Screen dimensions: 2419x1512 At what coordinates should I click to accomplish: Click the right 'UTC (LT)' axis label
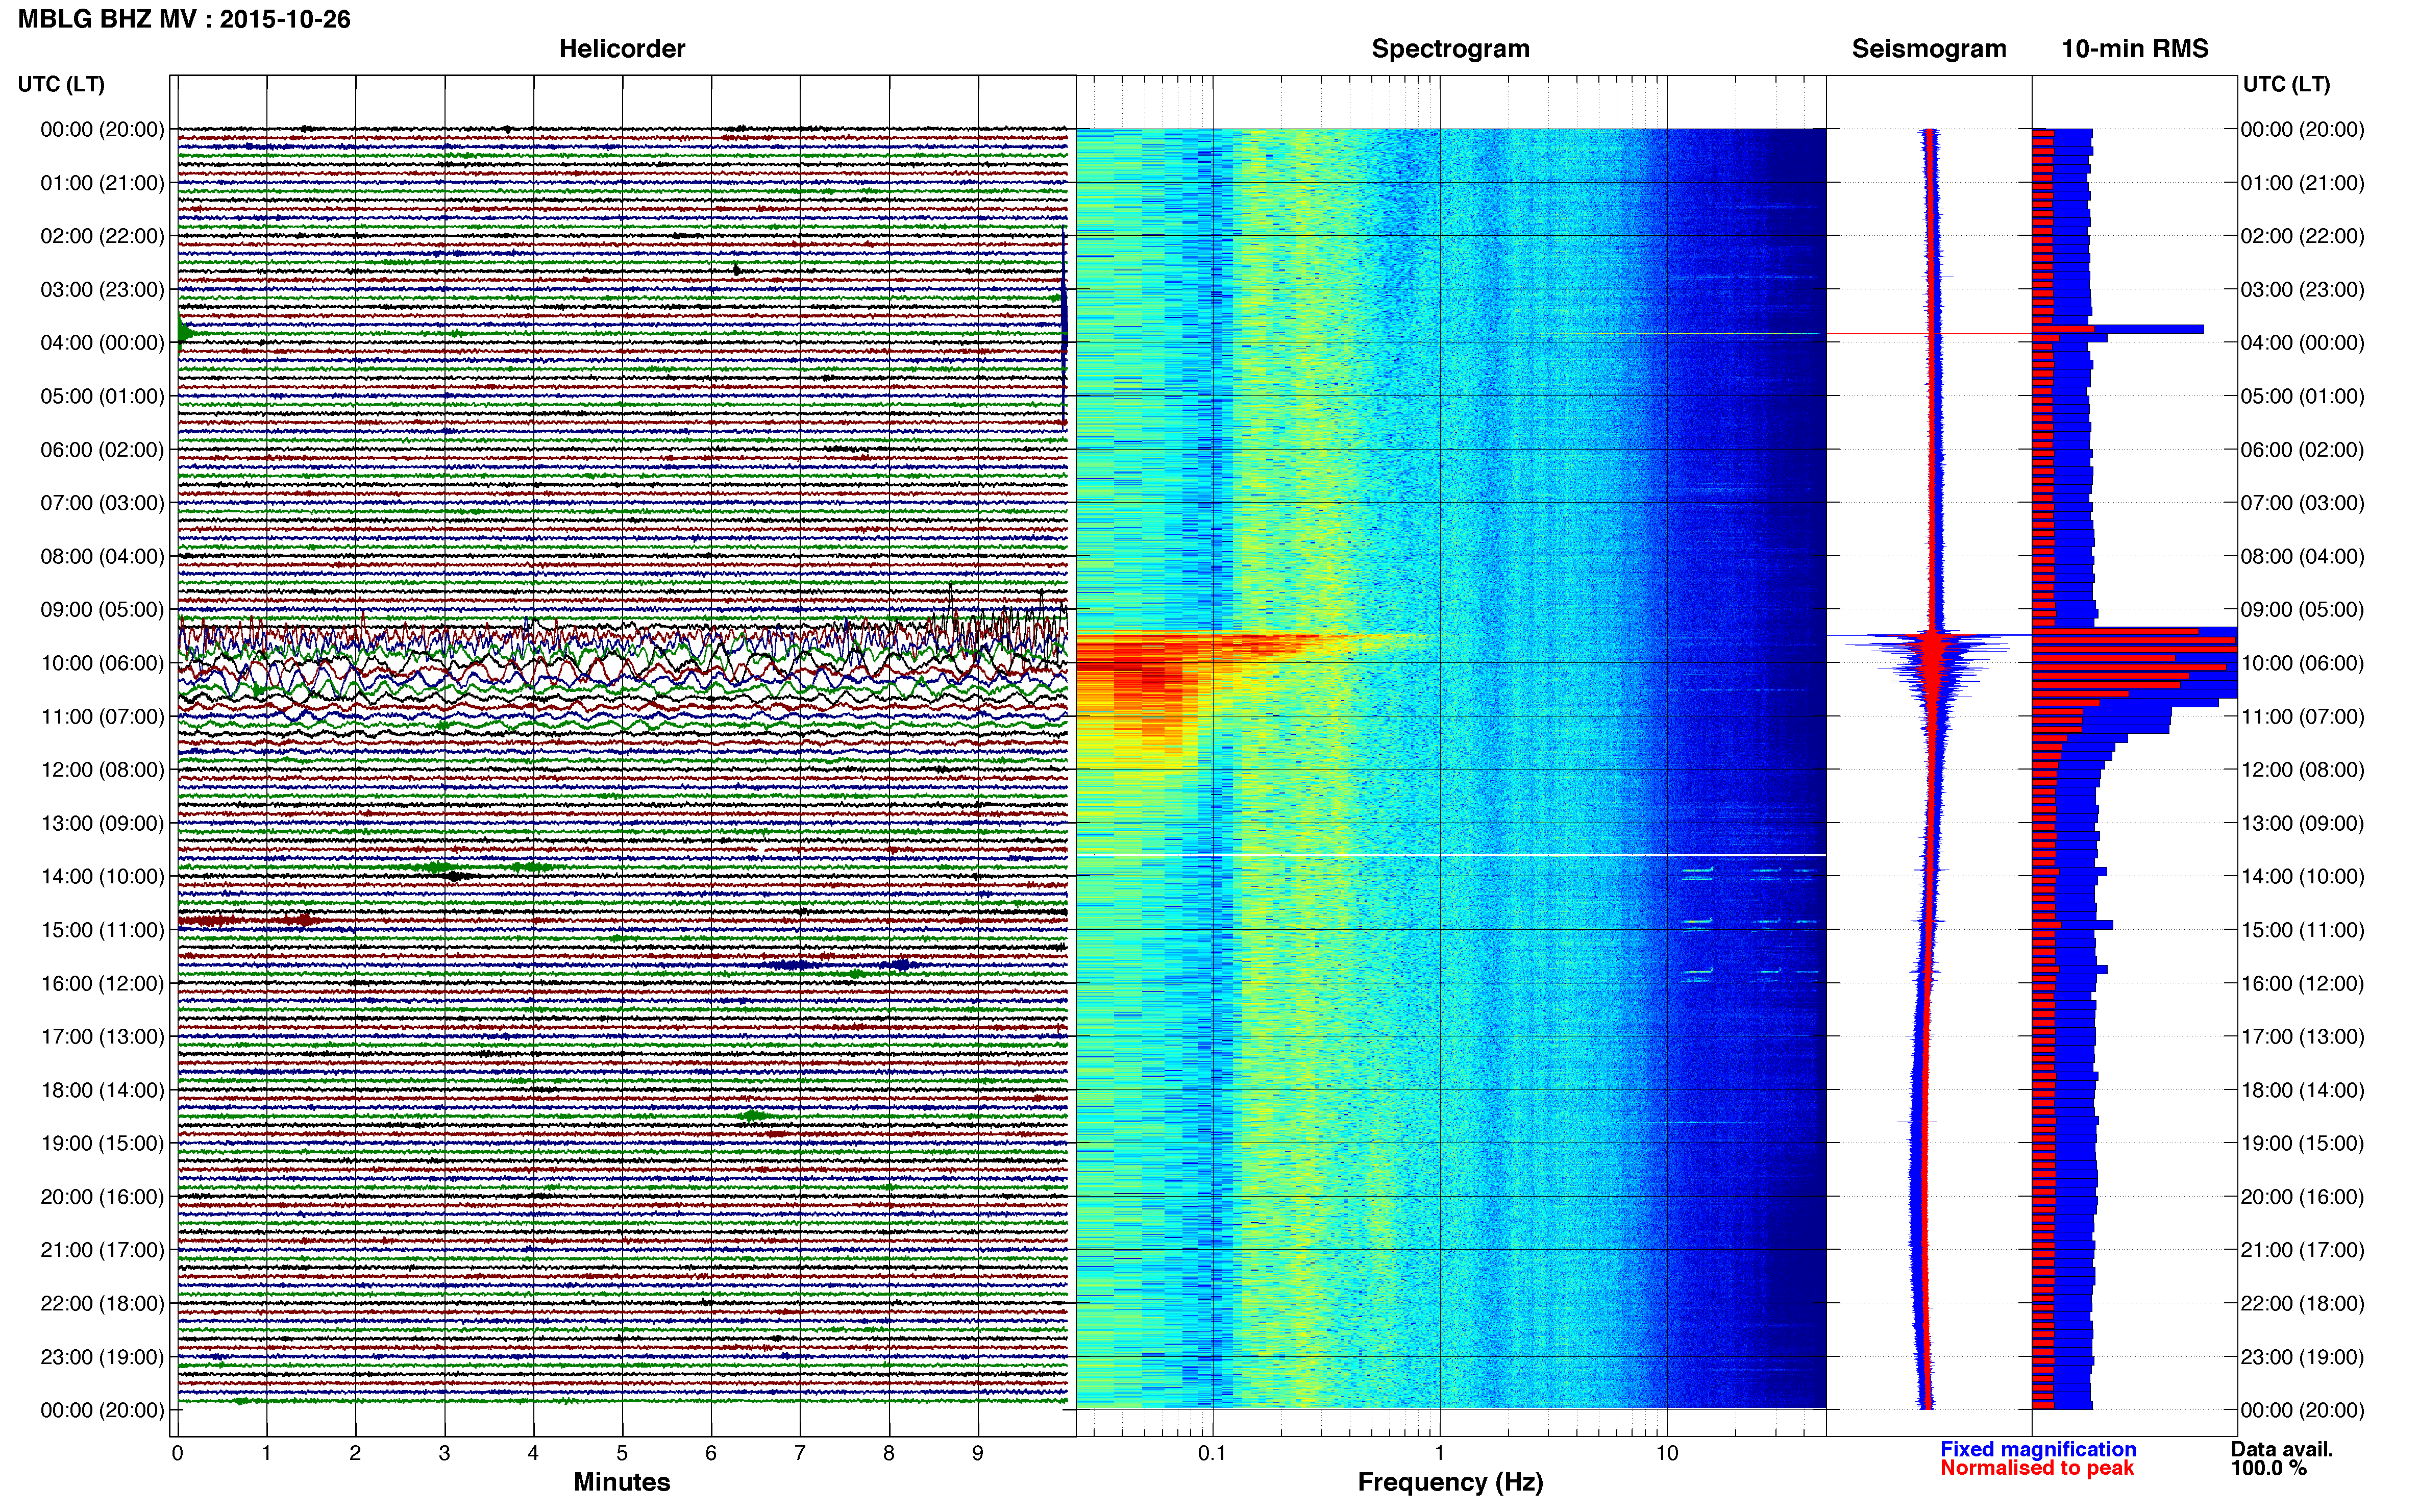(x=2286, y=84)
